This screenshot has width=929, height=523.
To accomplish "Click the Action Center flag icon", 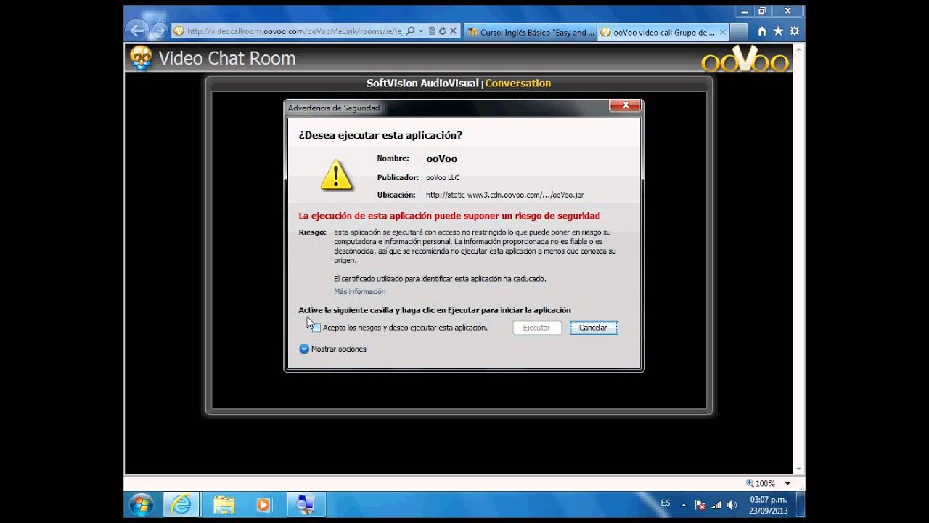I will click(700, 505).
